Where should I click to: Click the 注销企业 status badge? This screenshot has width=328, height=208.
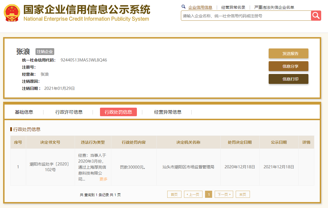[45, 52]
